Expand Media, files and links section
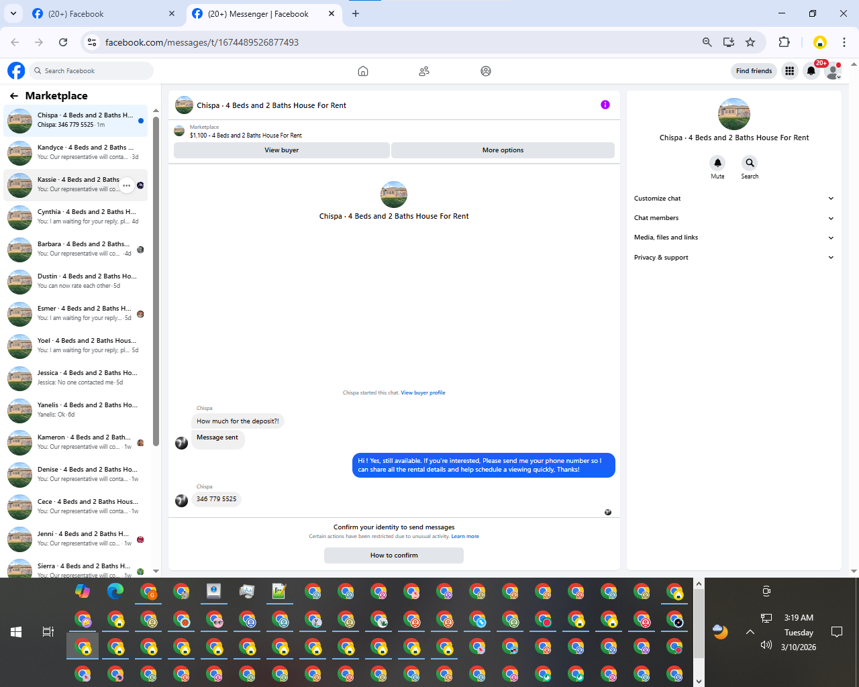859x687 pixels. [x=734, y=237]
